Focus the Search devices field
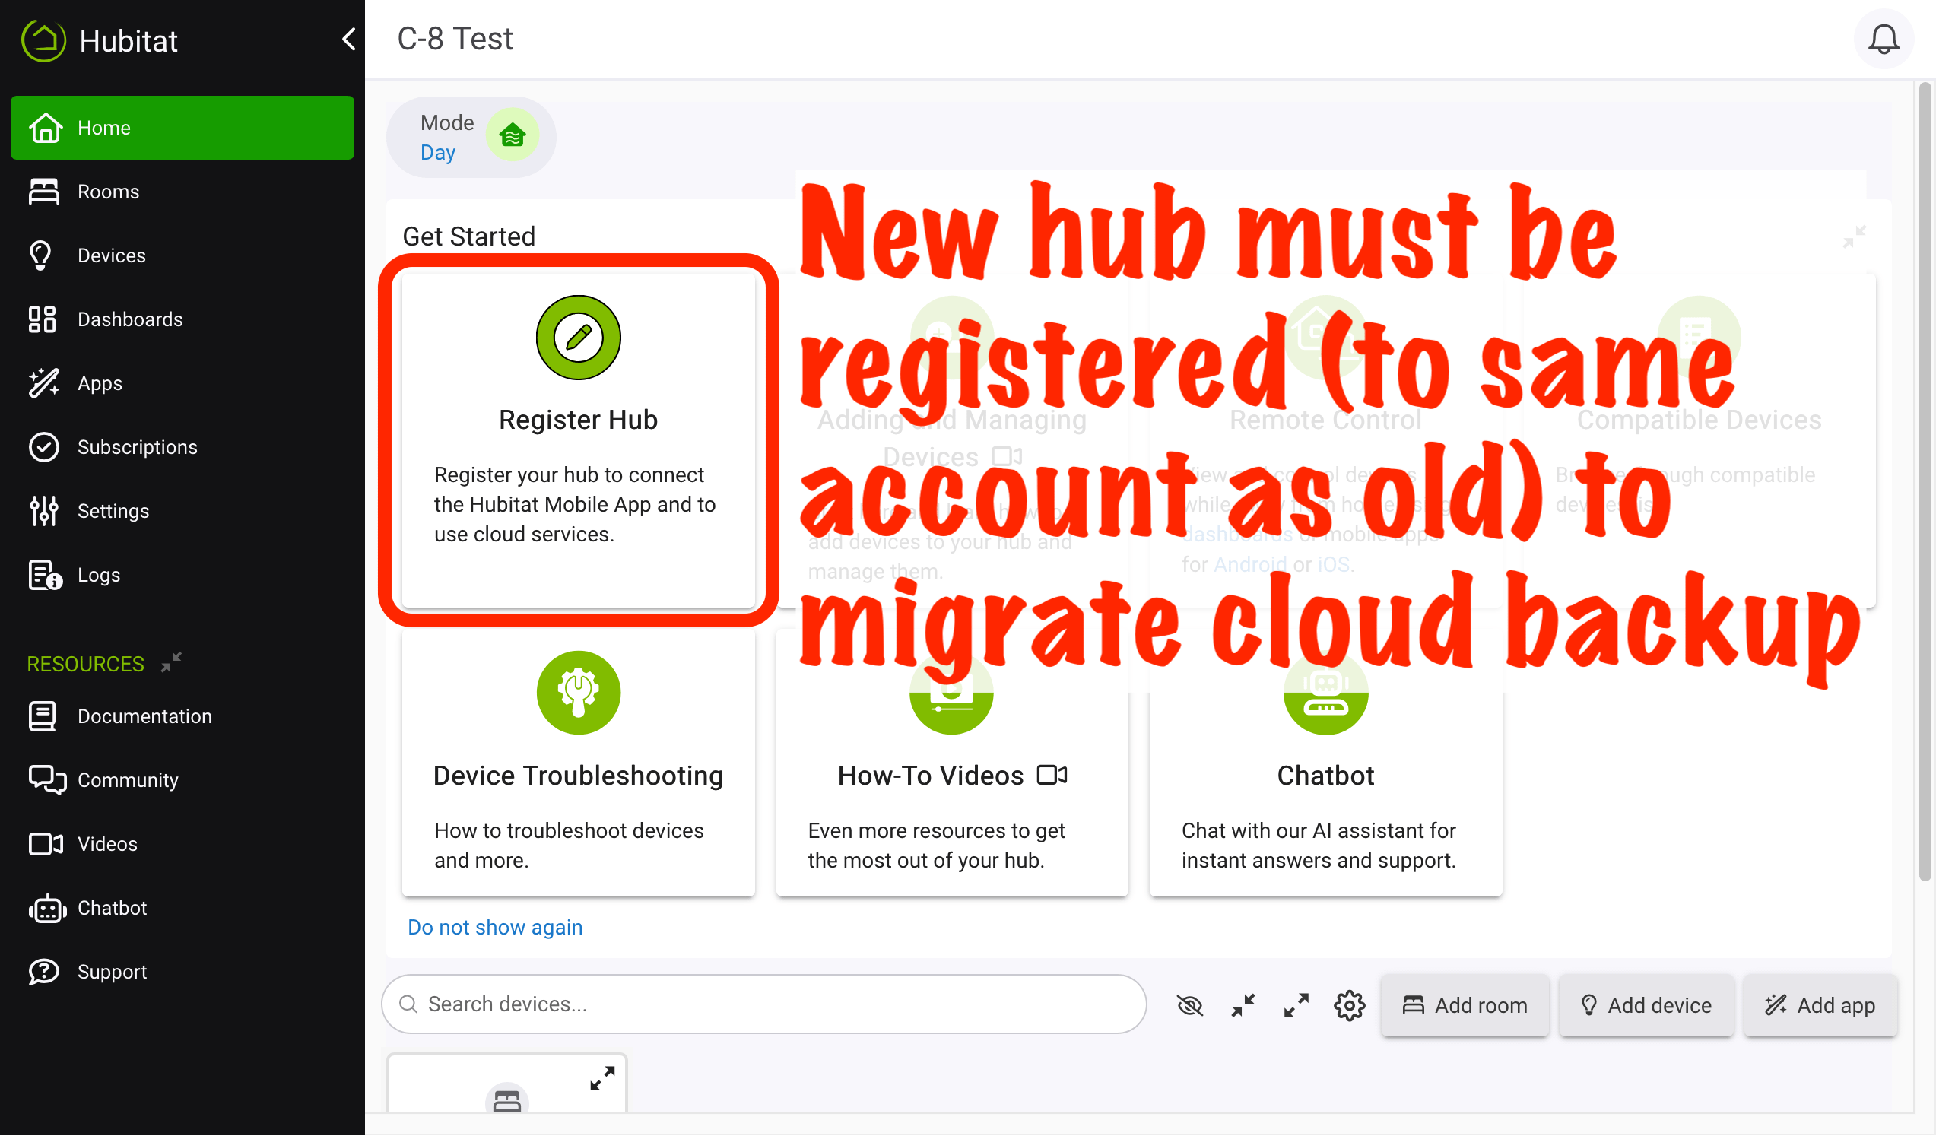The image size is (1936, 1136). click(x=763, y=1004)
